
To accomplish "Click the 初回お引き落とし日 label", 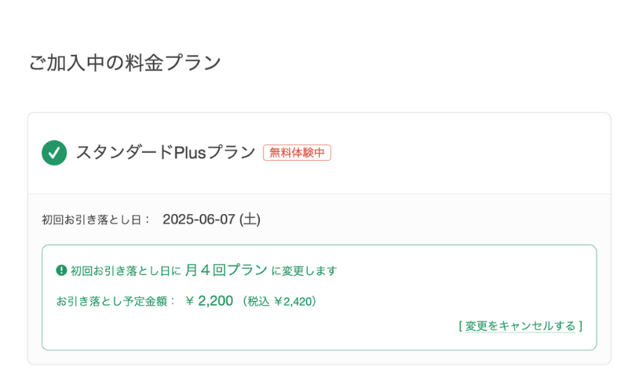I will coord(91,220).
